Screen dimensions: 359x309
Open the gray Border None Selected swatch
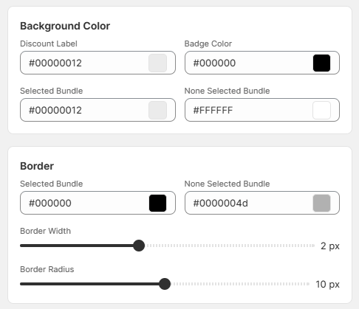coord(321,203)
